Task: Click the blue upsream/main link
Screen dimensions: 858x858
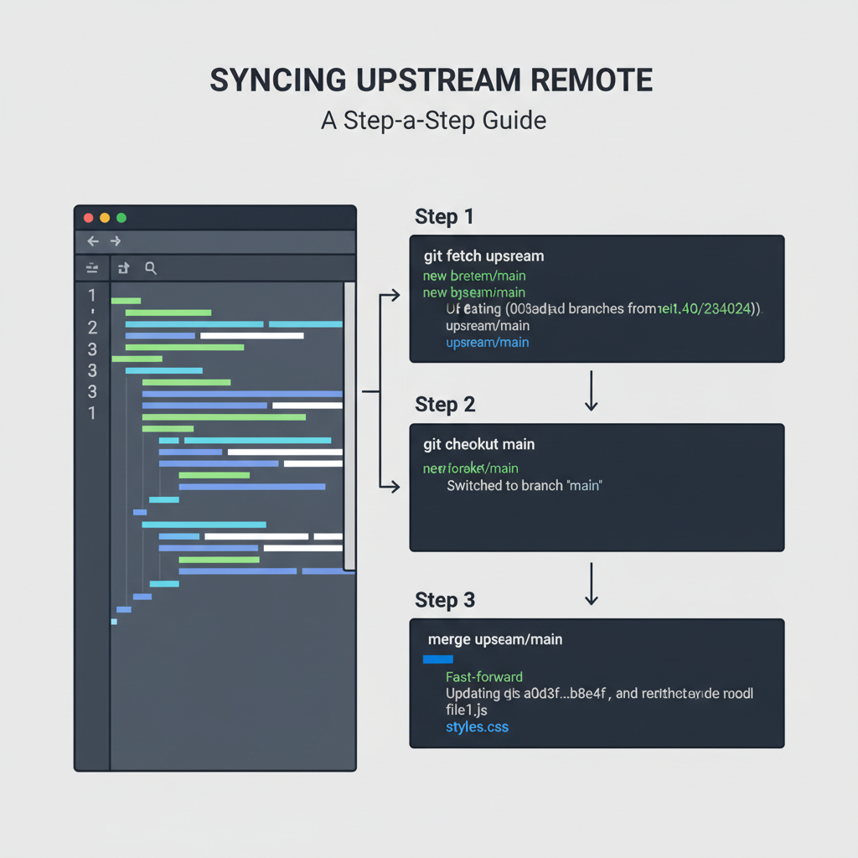Action: [488, 342]
